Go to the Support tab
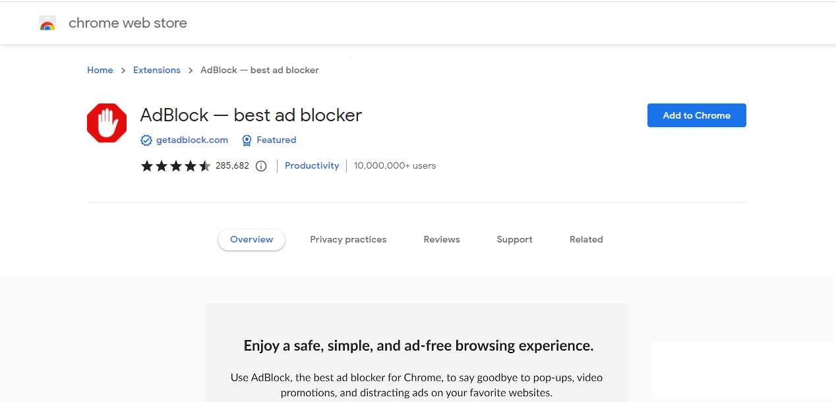Image resolution: width=836 pixels, height=402 pixels. click(x=514, y=240)
